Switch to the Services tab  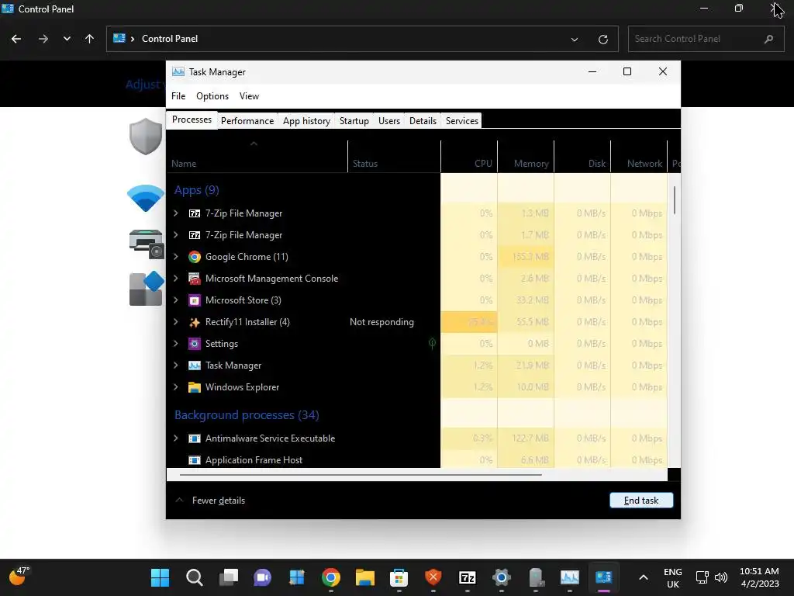(x=462, y=120)
